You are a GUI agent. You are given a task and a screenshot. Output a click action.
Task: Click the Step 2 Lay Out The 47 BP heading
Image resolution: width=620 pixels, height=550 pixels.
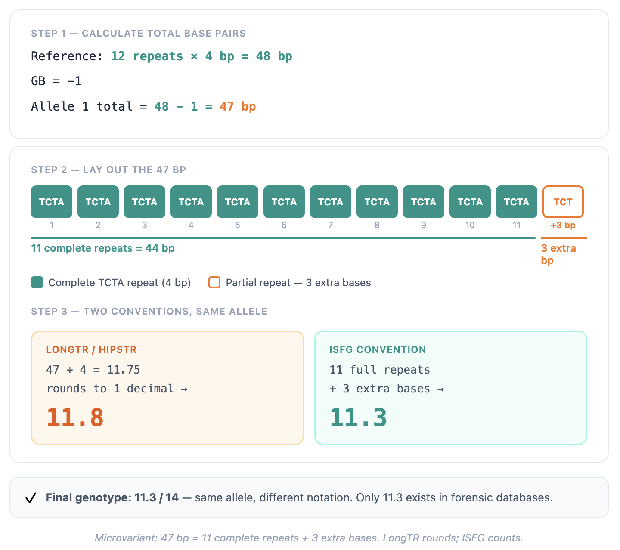click(108, 170)
